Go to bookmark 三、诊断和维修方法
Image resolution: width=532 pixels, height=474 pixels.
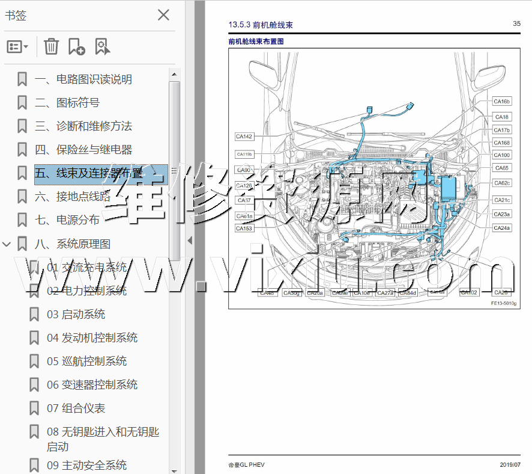coord(83,126)
